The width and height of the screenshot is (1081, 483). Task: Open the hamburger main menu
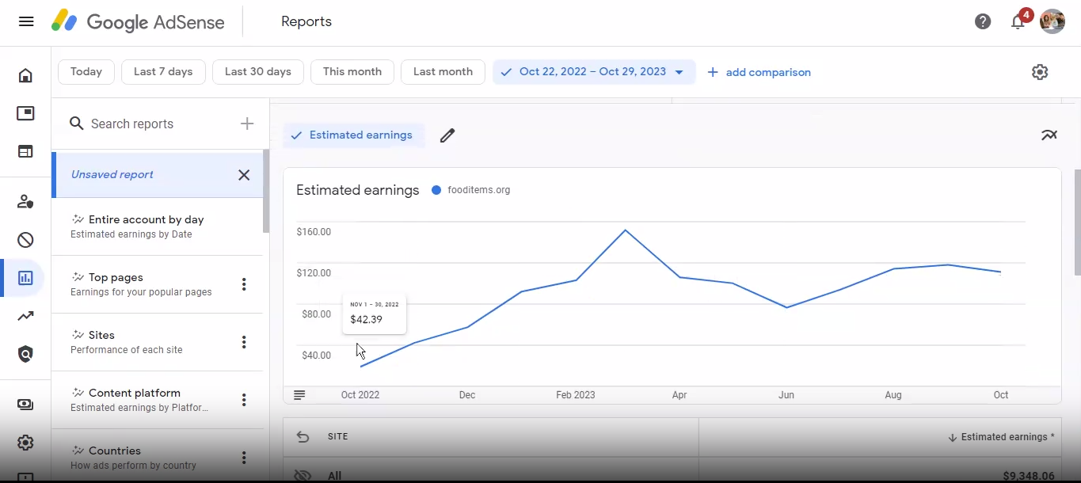26,21
